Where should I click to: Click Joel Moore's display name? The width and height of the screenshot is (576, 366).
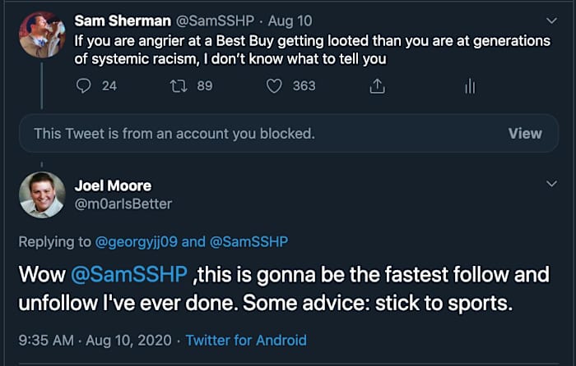[113, 185]
